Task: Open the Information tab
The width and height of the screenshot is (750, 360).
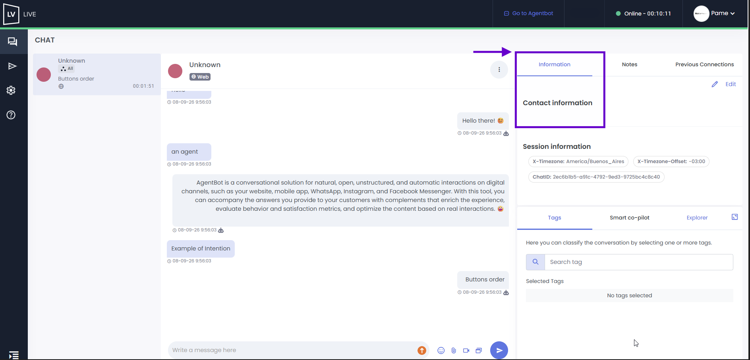Action: [555, 64]
